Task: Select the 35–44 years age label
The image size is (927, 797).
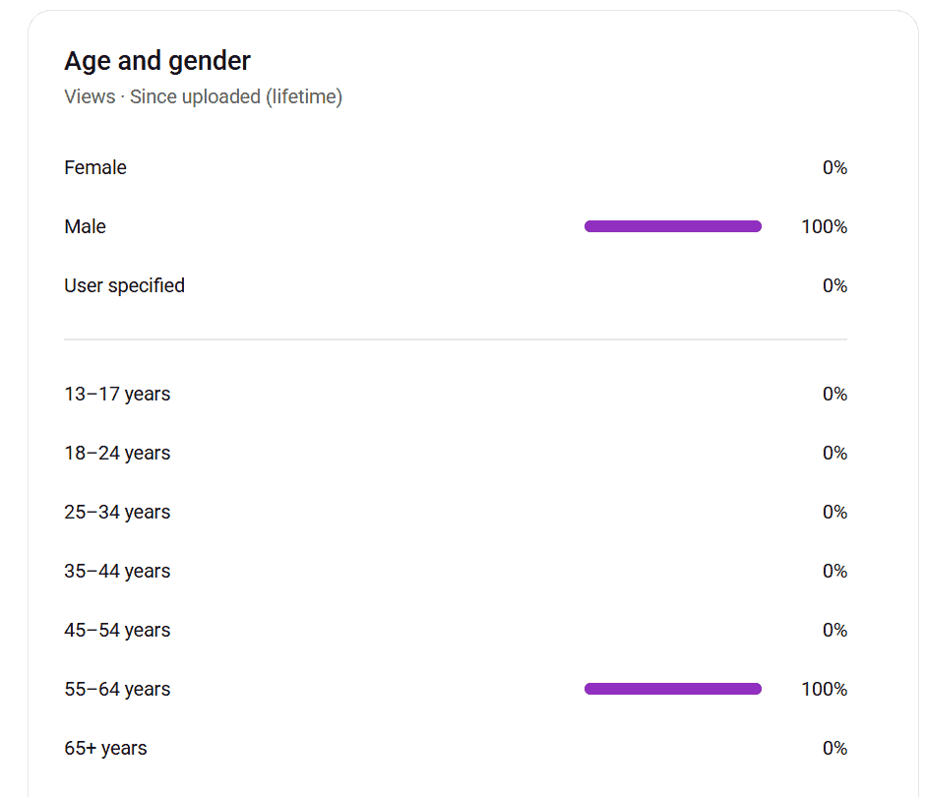Action: click(x=117, y=571)
